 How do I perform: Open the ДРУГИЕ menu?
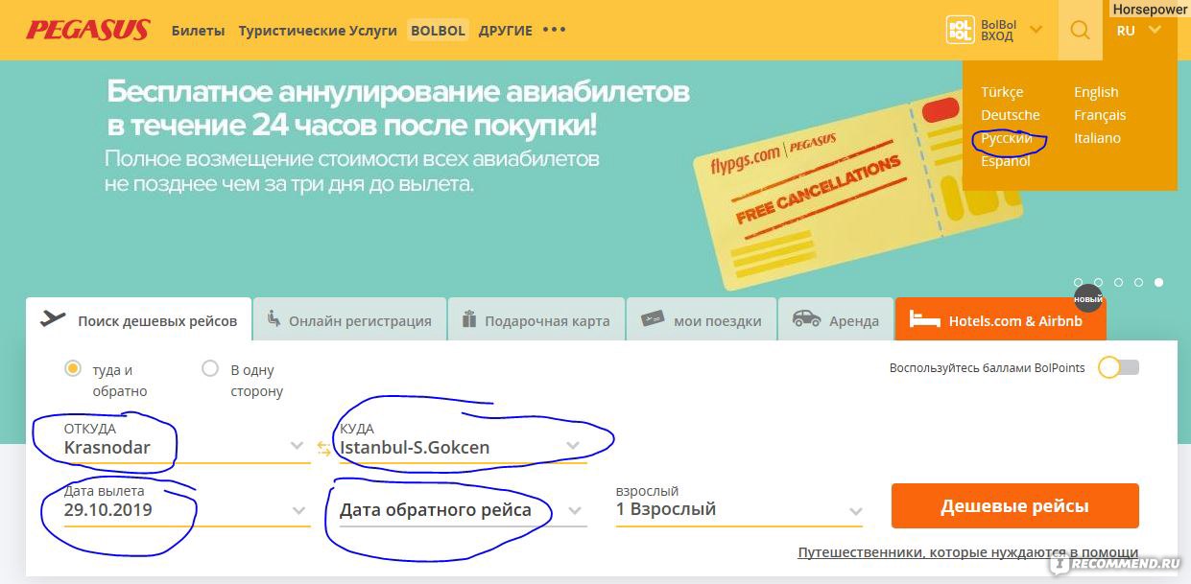[505, 31]
